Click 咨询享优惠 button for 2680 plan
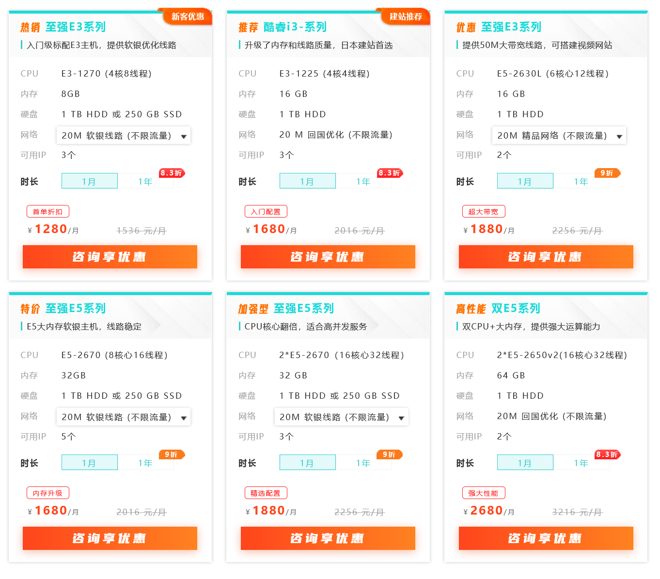660x579 pixels. (546, 538)
